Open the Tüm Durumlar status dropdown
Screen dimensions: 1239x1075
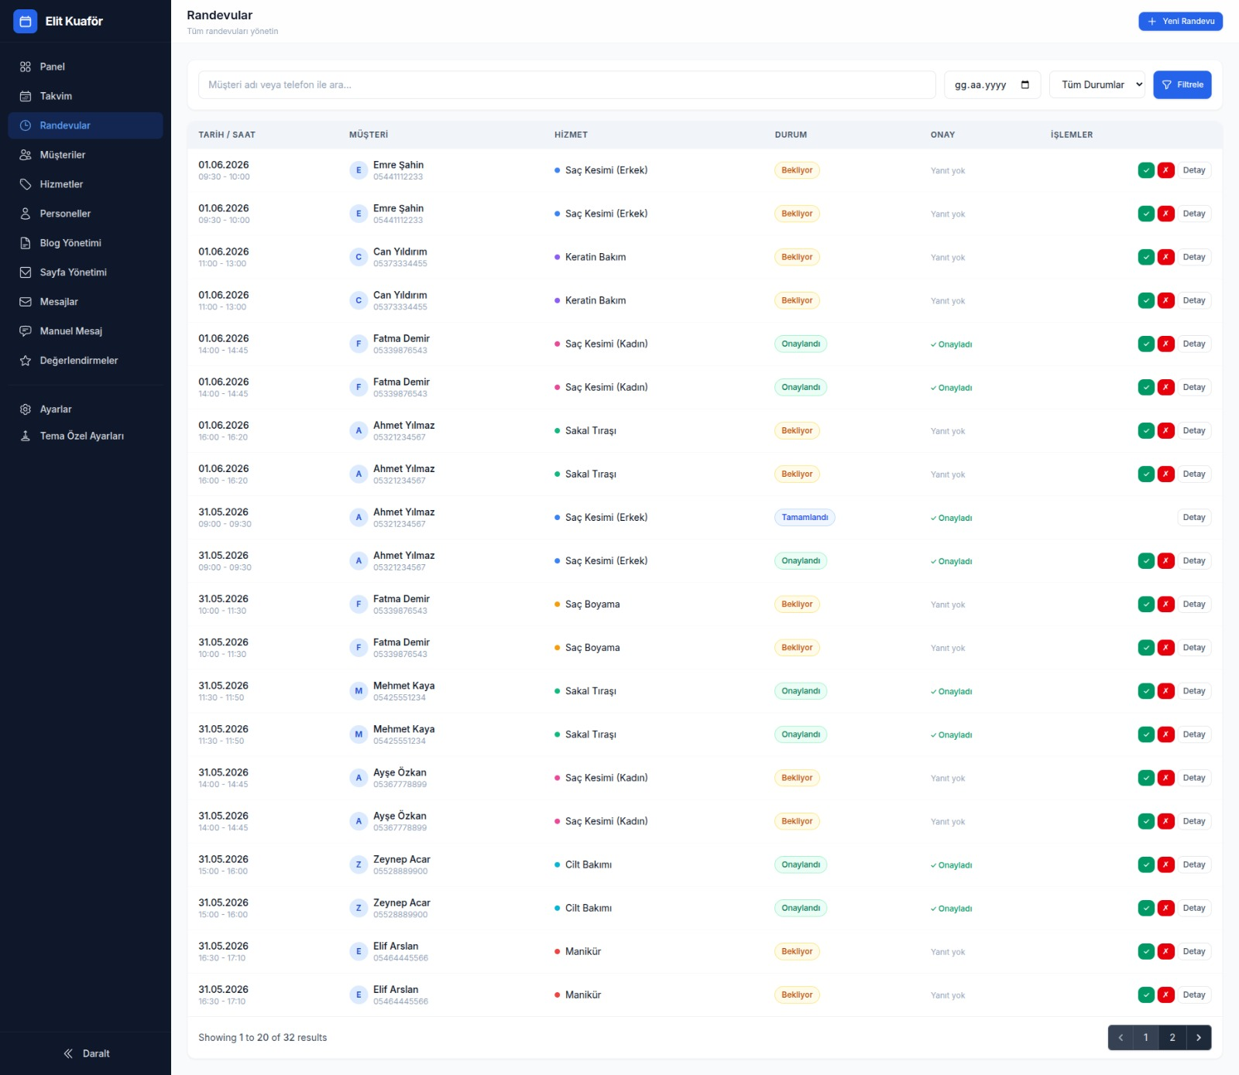pos(1097,85)
